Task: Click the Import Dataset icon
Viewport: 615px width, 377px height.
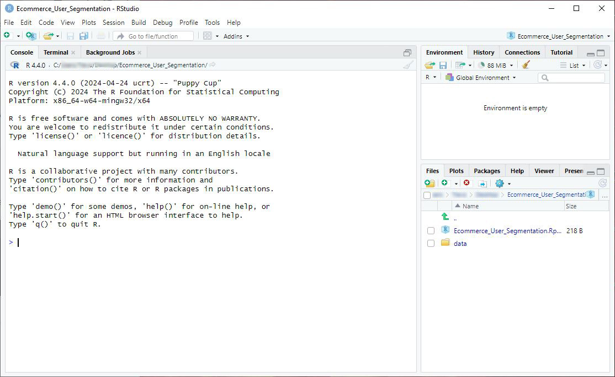Action: pos(460,66)
